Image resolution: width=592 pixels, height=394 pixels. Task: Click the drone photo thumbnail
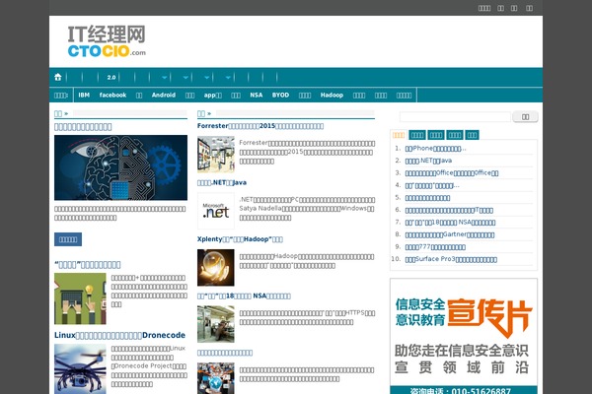point(80,368)
